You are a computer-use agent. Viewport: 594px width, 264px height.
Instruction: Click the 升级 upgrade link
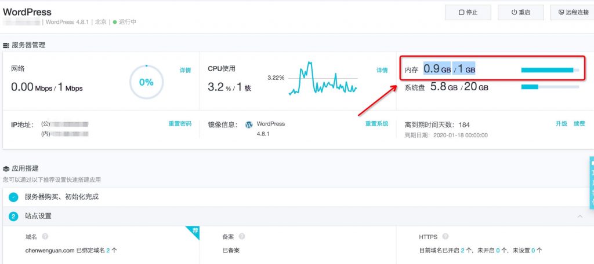pos(562,124)
